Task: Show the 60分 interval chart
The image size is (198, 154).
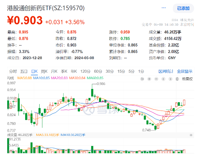Action: click(98, 72)
